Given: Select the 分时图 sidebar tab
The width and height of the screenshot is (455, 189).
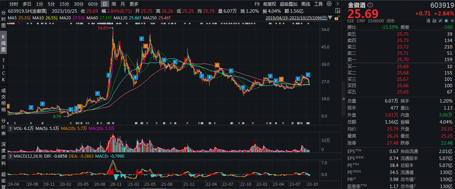Looking at the screenshot, I should (4, 19).
